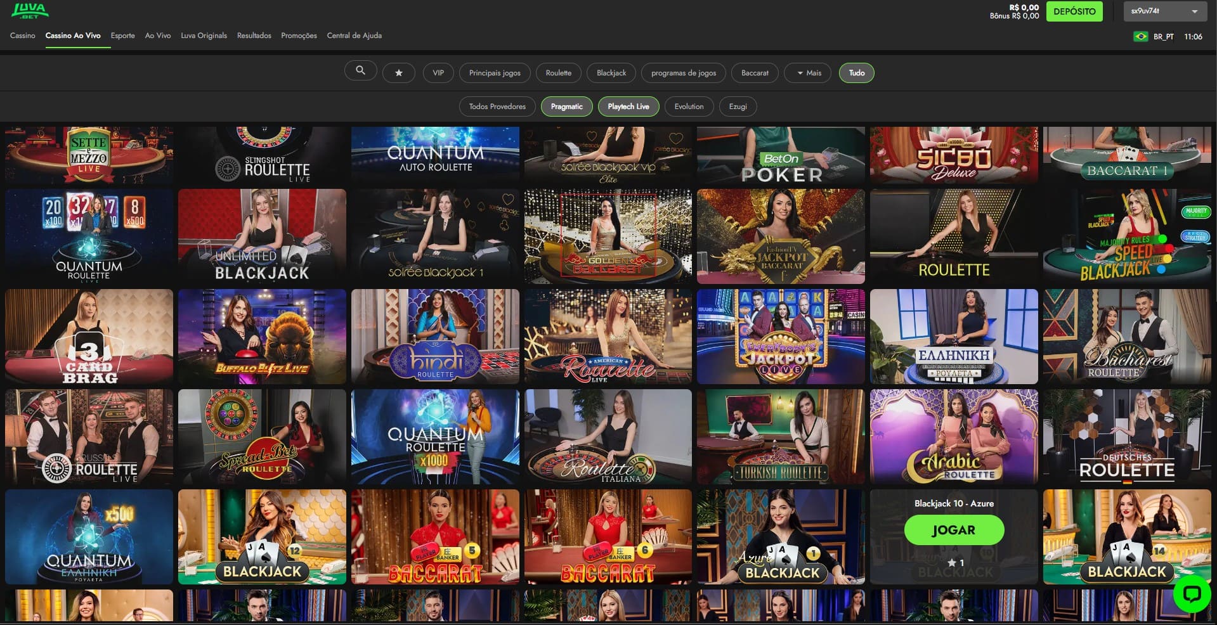Launch the Arabic Roulette game
Screen dimensions: 1217x625
point(954,437)
